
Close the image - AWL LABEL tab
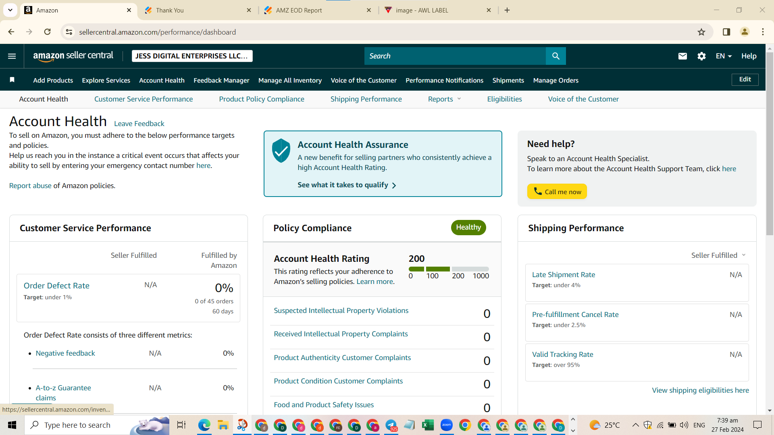[489, 10]
